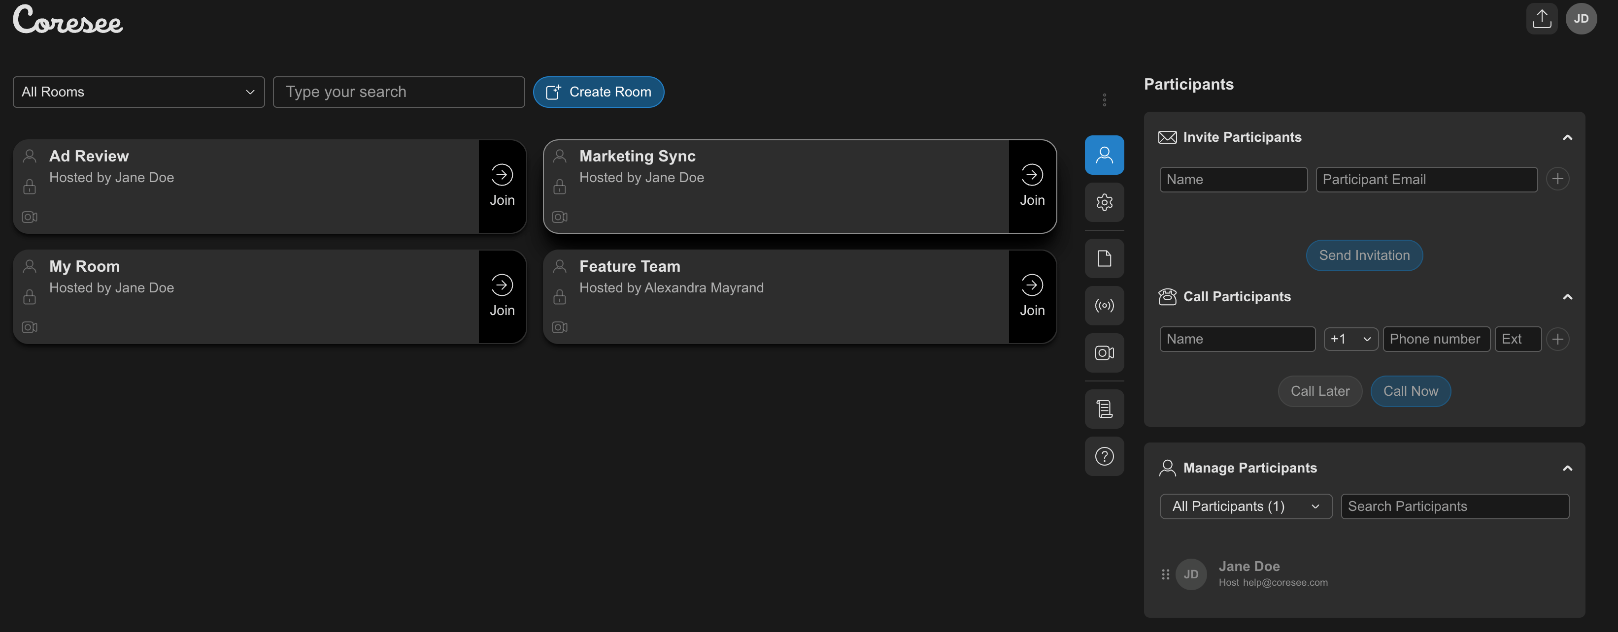The height and width of the screenshot is (632, 1618).
Task: Select the Ad Review room title
Action: (x=89, y=156)
